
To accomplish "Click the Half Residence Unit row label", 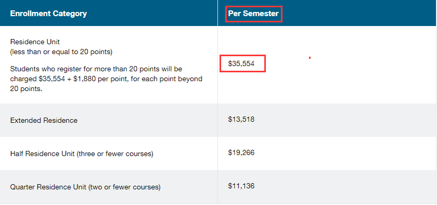I will point(82,153).
